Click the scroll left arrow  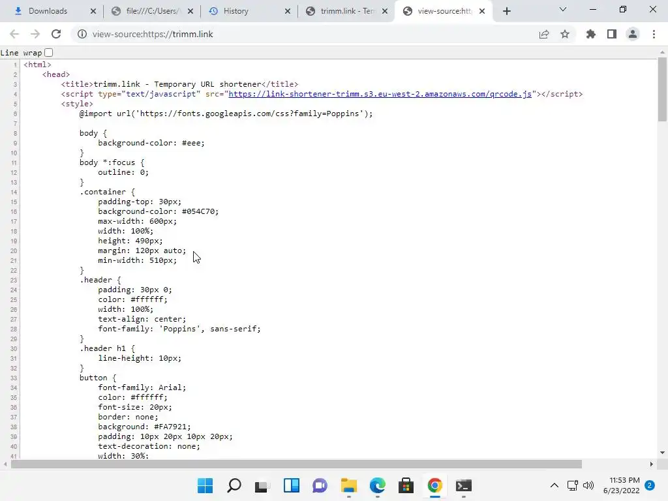click(5, 464)
